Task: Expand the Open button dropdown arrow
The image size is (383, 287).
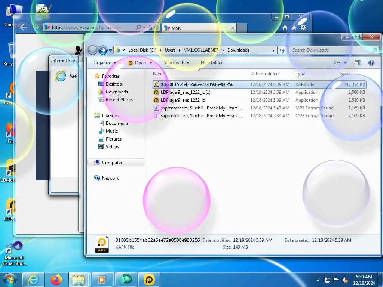Action: [151, 63]
